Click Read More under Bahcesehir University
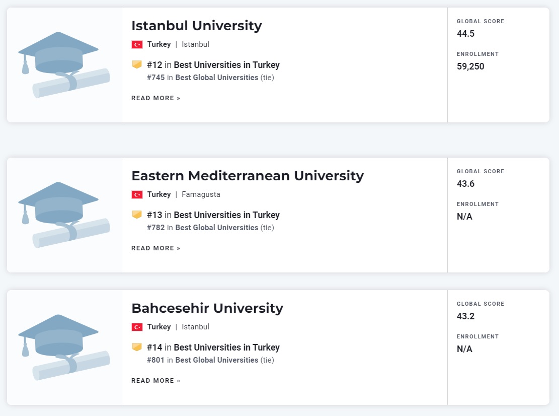559x416 pixels. (155, 381)
